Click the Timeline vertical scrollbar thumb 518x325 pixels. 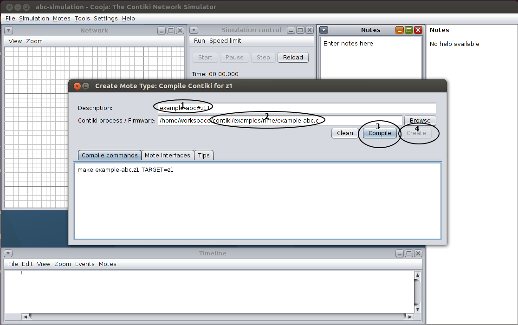click(x=418, y=292)
